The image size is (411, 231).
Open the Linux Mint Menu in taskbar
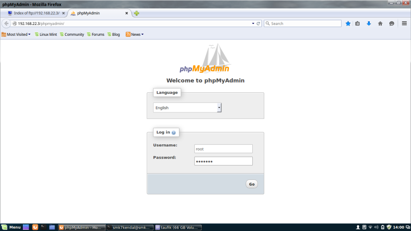coord(11,227)
